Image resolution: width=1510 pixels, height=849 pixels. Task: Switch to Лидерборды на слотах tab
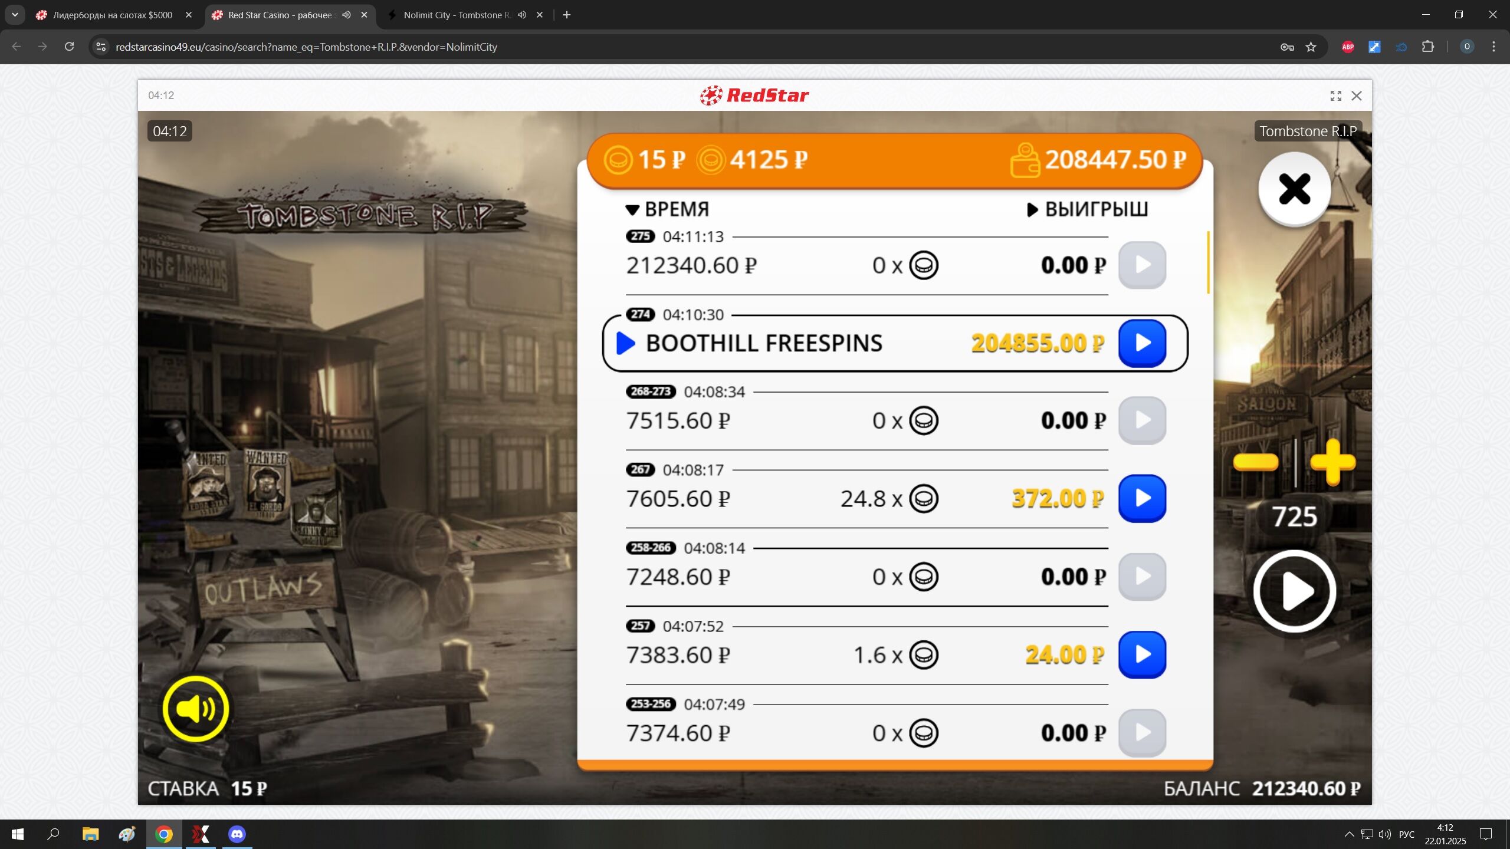point(112,15)
